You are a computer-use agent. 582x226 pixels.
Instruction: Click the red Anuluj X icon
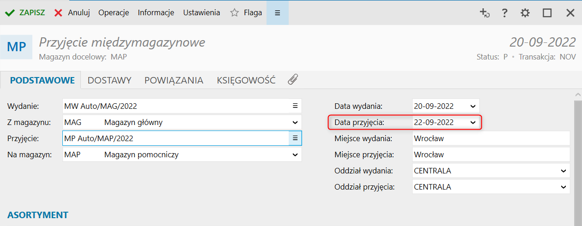tap(58, 13)
